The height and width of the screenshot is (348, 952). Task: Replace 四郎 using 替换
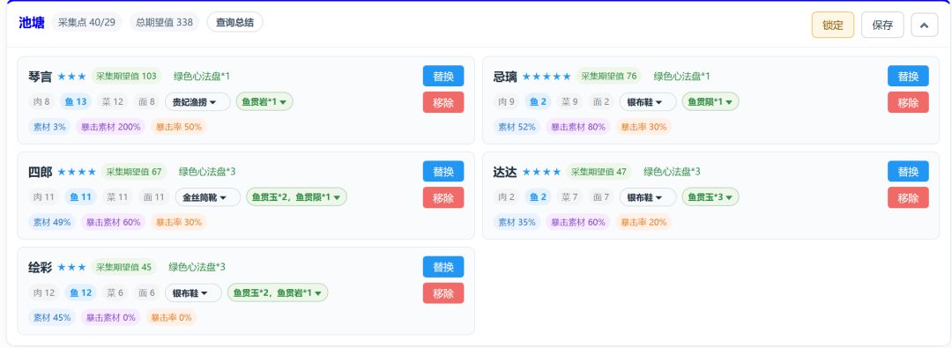443,171
